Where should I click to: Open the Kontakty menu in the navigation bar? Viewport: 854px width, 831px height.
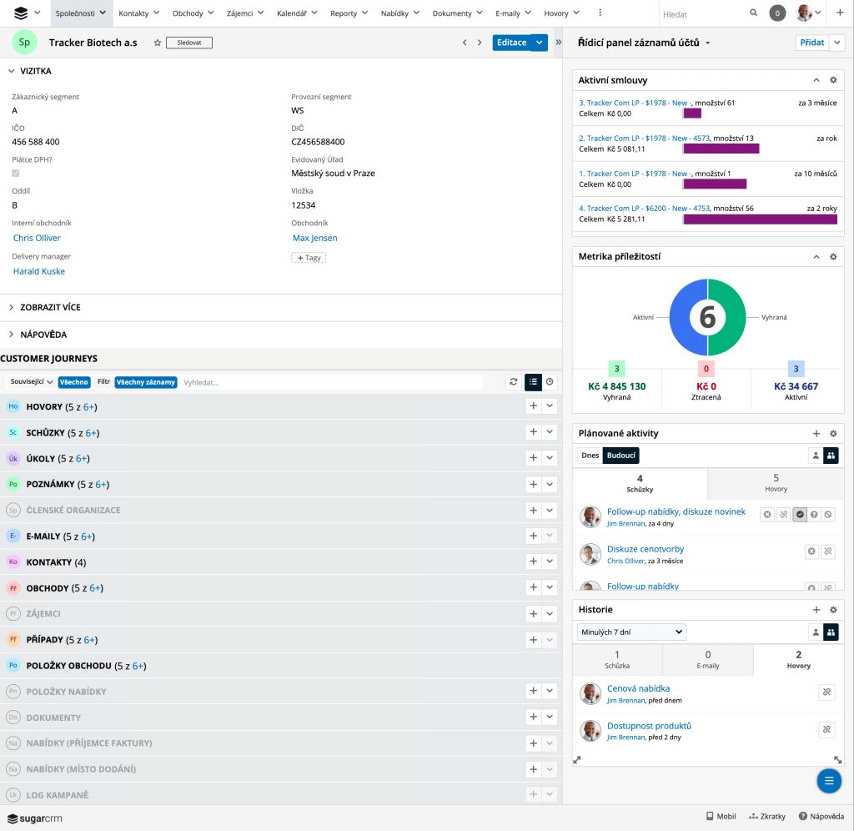(x=139, y=13)
